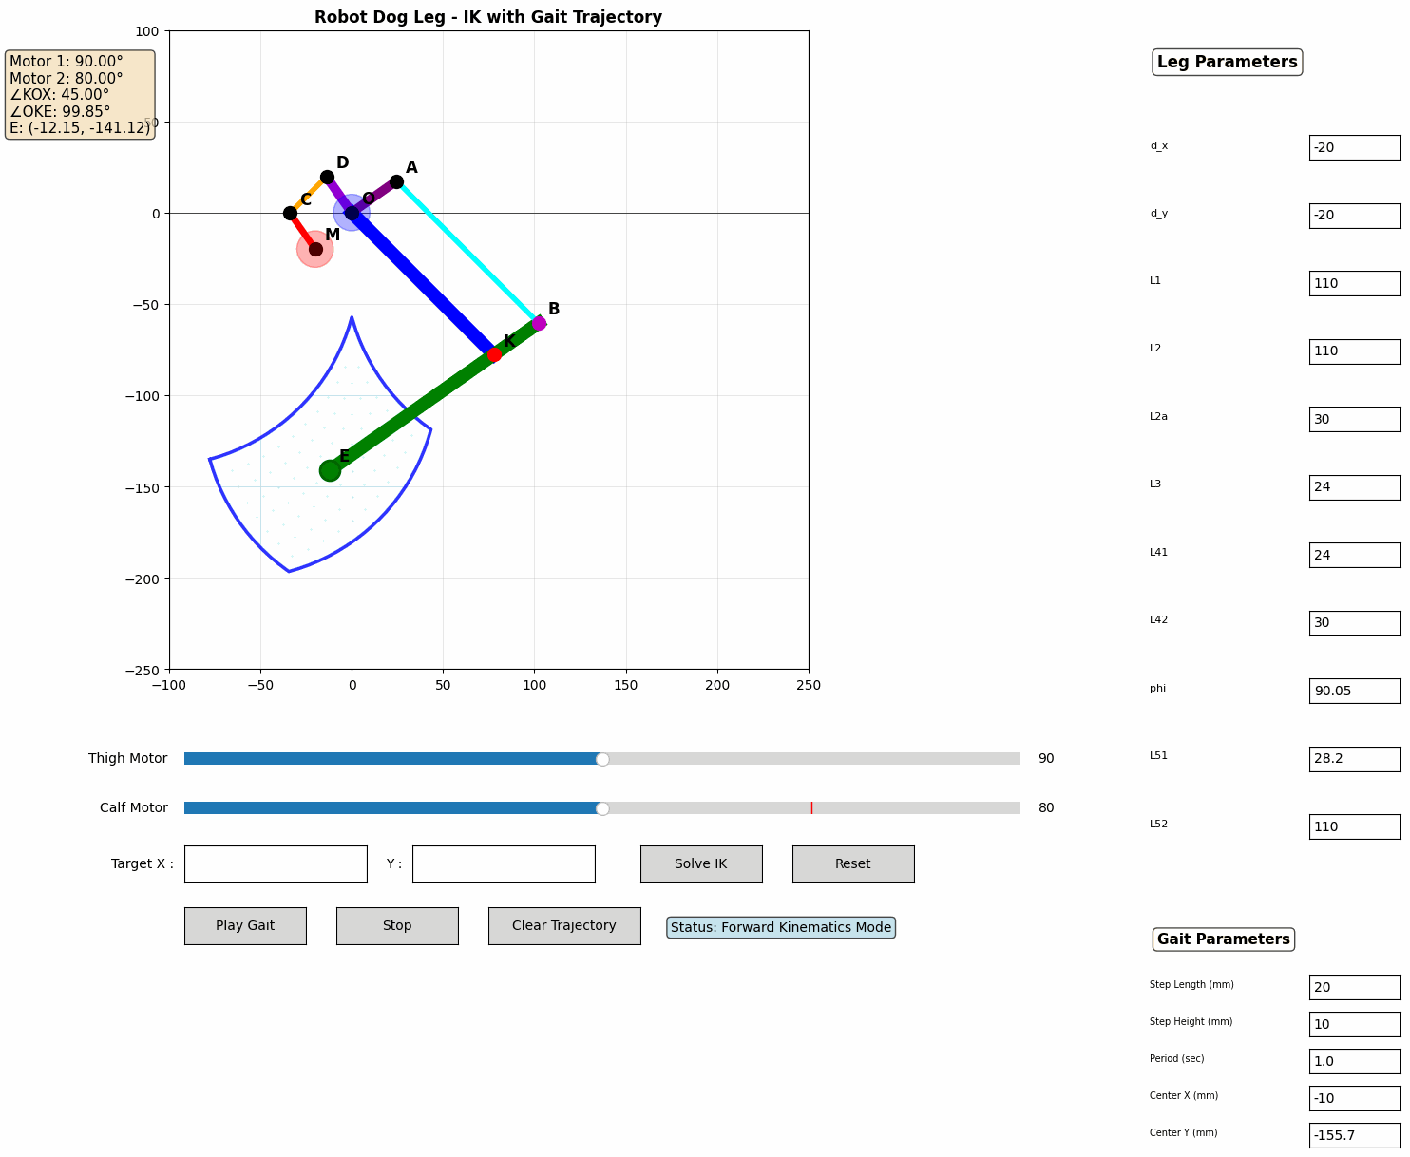Stop the gait animation

point(396,925)
